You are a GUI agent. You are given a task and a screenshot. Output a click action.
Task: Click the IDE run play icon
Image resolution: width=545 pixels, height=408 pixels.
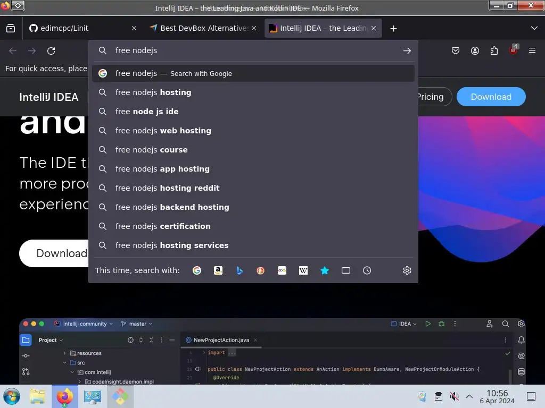pyautogui.click(x=428, y=324)
